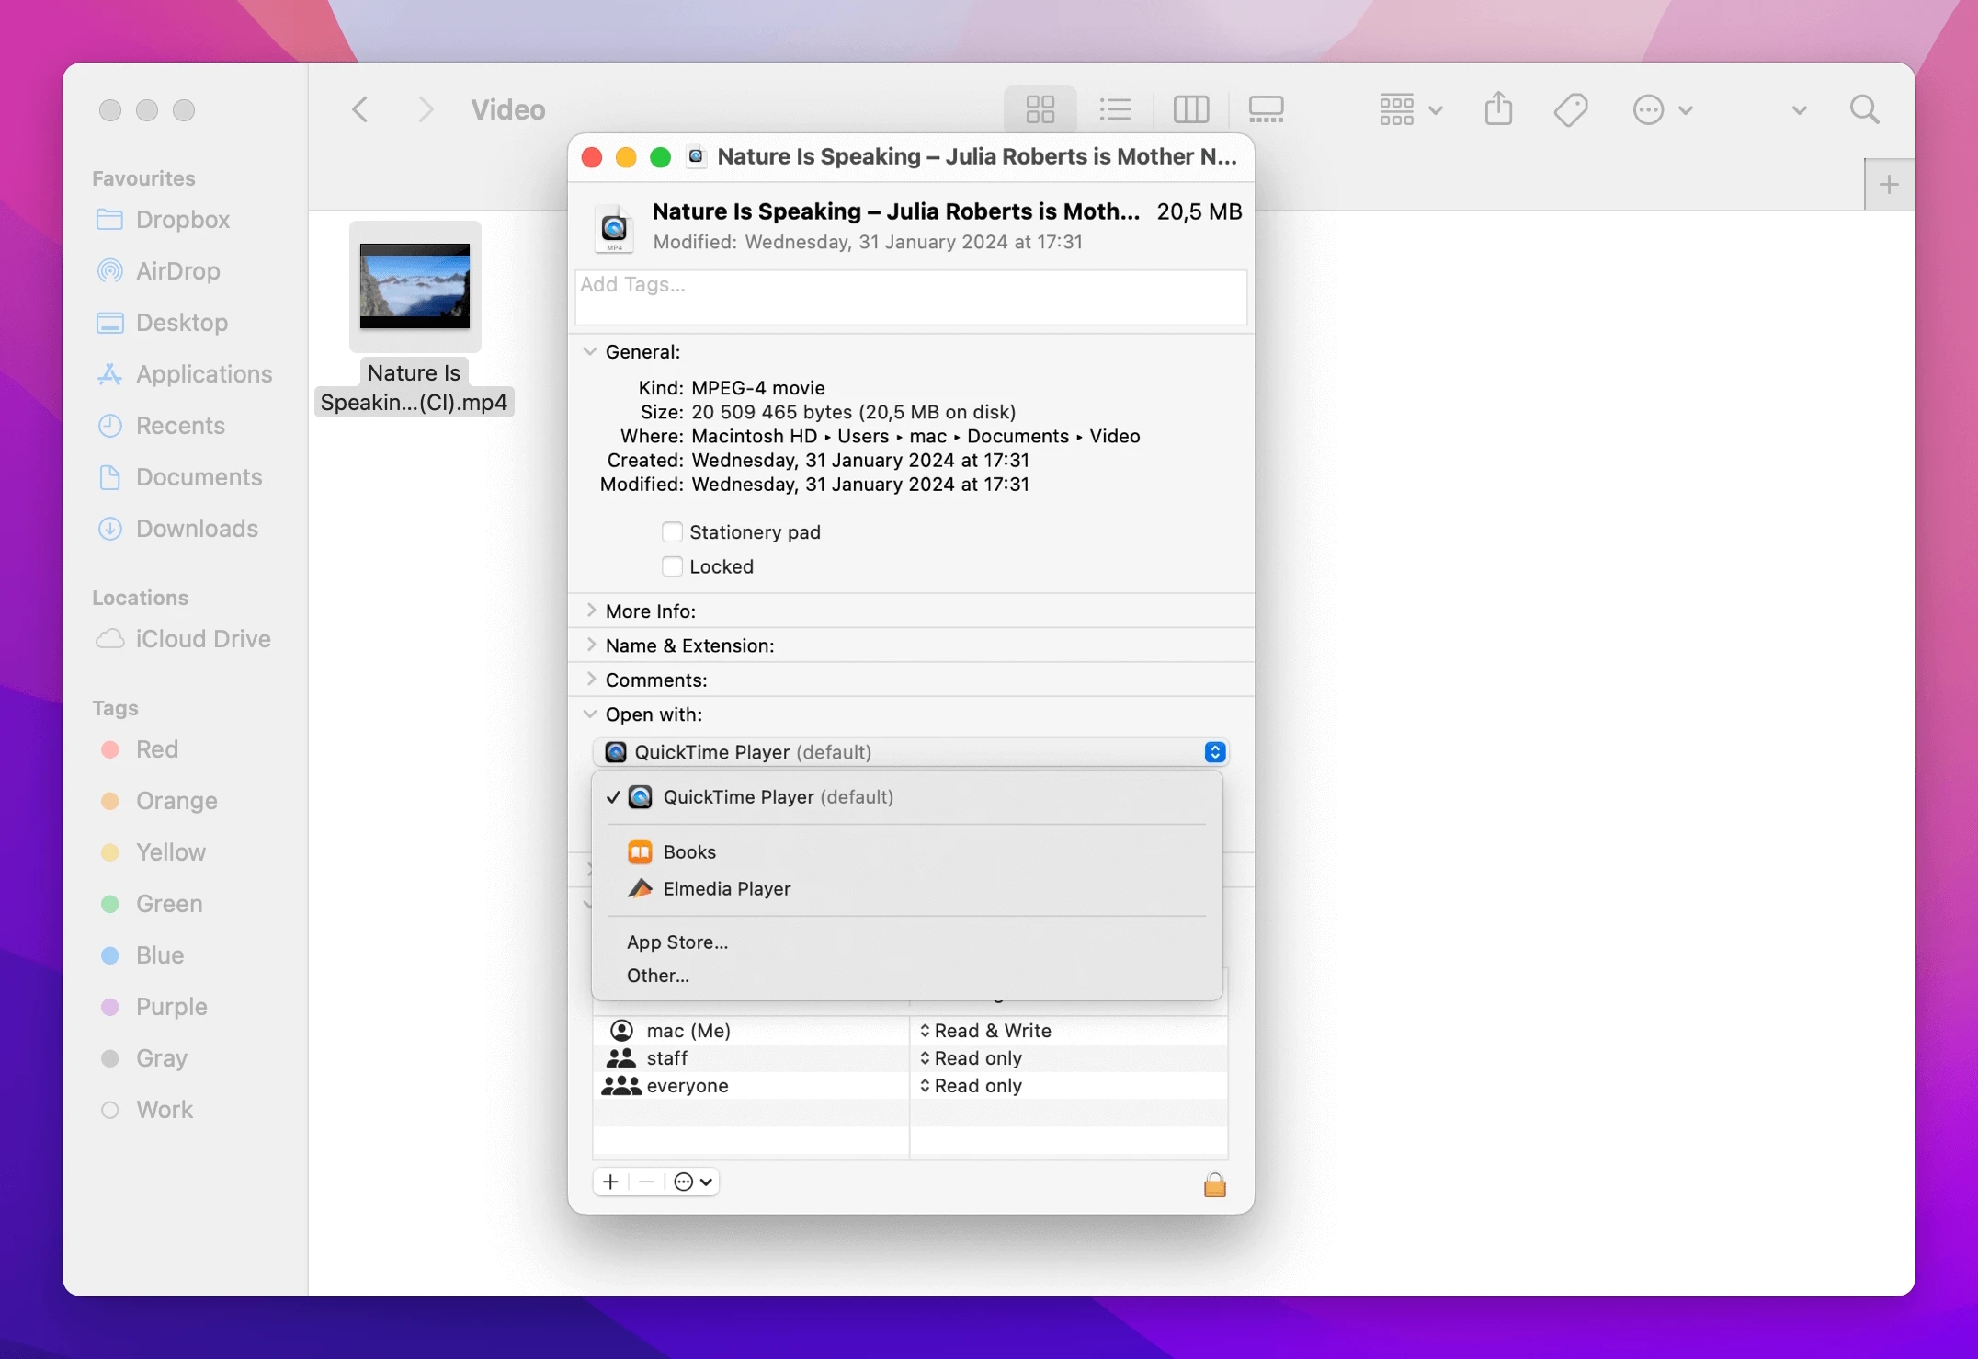Switch Finder to list view
Screen dimensions: 1978x1359
coord(1115,109)
